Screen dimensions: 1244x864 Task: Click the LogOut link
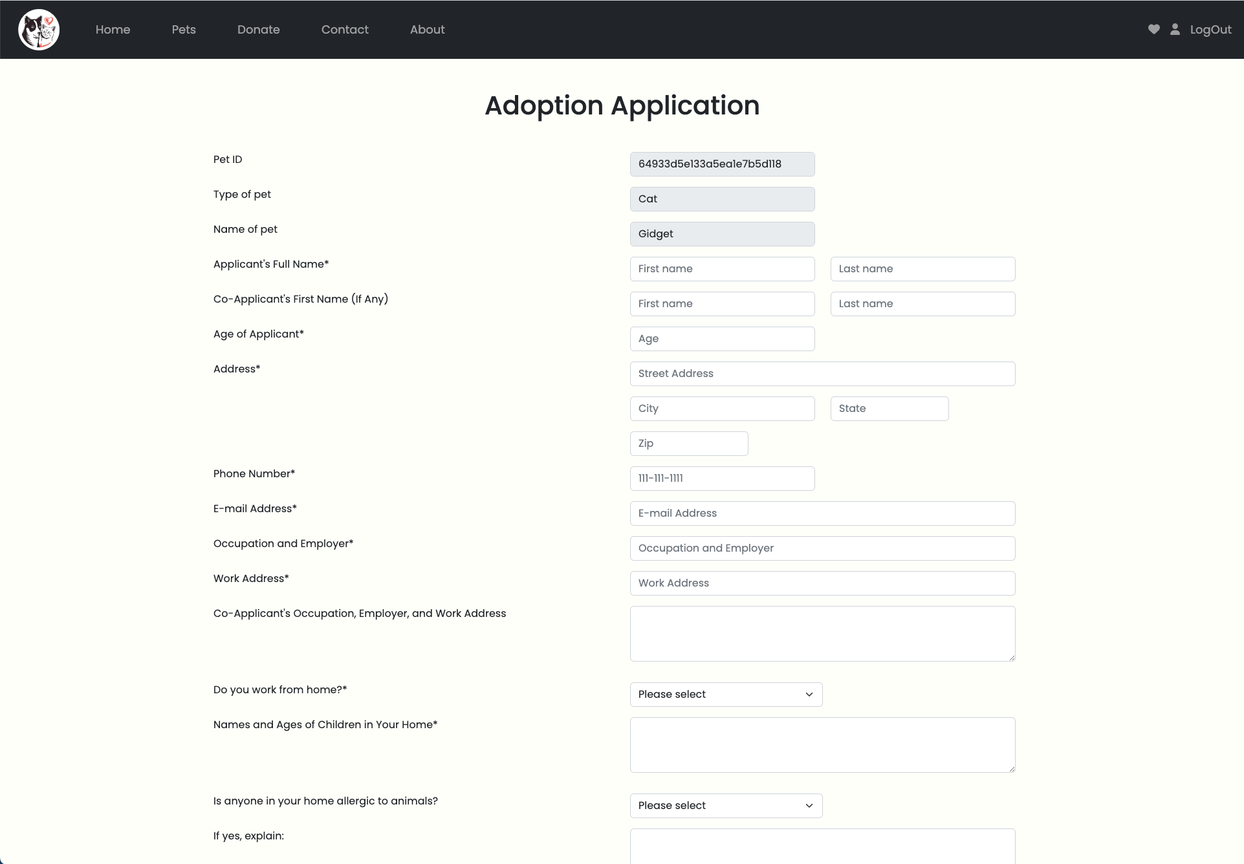1210,30
